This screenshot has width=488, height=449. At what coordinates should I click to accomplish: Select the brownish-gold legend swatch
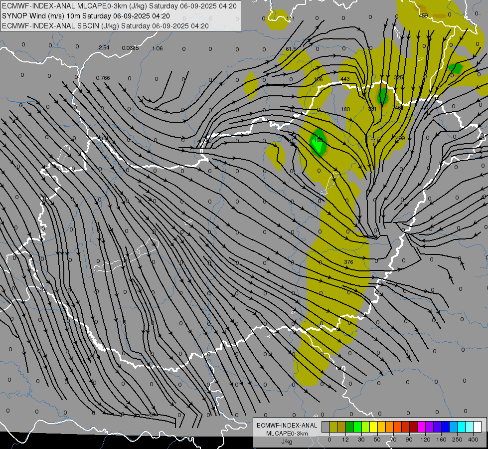pyautogui.click(x=342, y=427)
